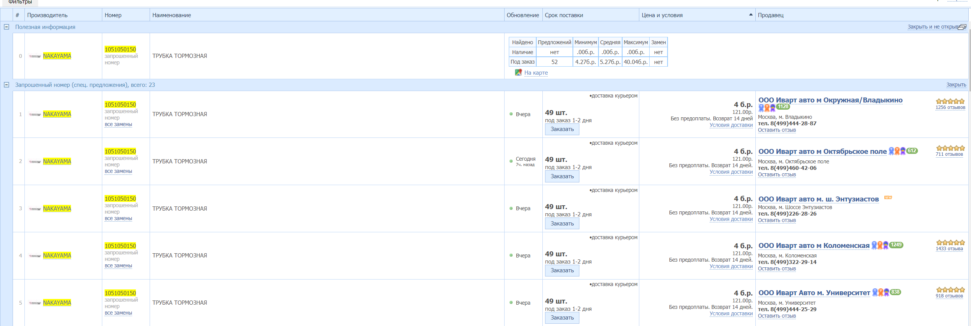Click the NAKAYAMA logo in row 4
Viewport: 971px width, 326px height.
tap(35, 256)
